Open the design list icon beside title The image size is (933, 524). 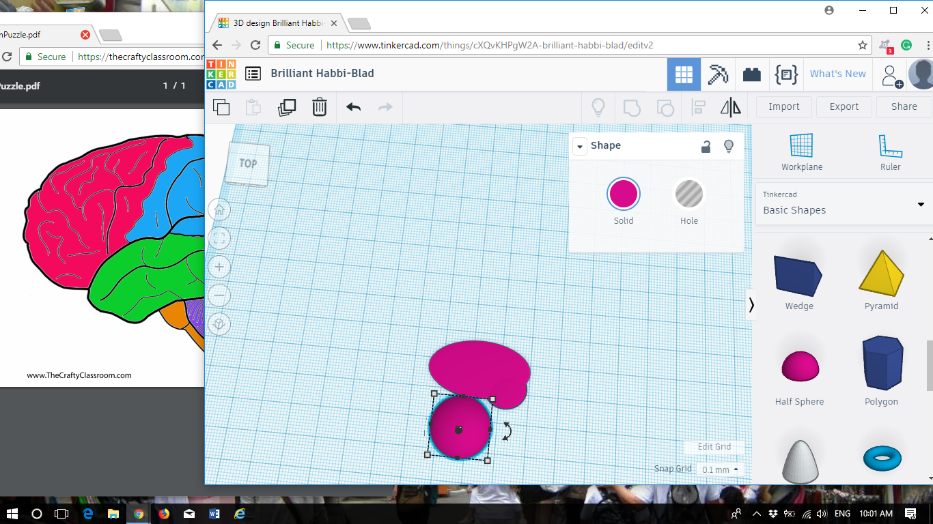(253, 74)
